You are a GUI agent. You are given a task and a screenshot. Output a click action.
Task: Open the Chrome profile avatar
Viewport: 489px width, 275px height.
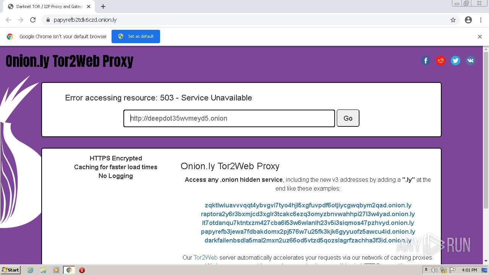click(468, 20)
